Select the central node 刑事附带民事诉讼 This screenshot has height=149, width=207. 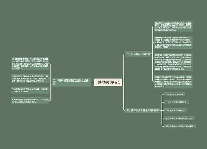pos(108,82)
